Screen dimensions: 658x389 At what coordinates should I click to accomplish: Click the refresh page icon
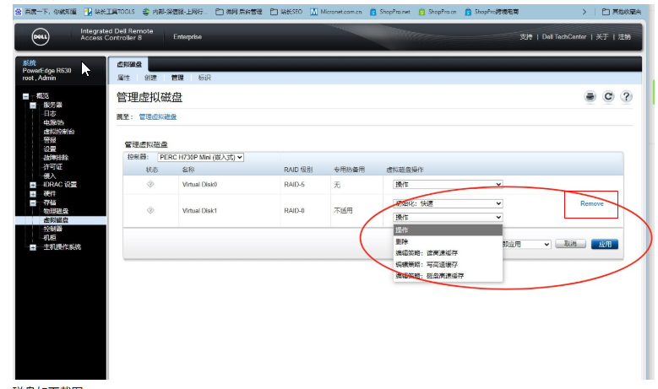[x=608, y=97]
